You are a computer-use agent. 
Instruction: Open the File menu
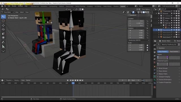5,6
